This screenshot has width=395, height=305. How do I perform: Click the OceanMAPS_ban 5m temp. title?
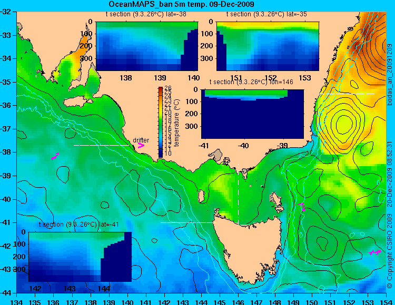(x=181, y=4)
